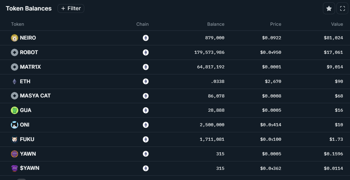The image size is (350, 180).
Task: Click the ETH token diamond icon
Action: [x=14, y=82]
